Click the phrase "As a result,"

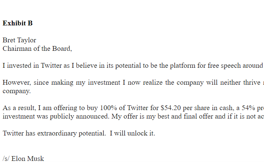tap(19, 108)
